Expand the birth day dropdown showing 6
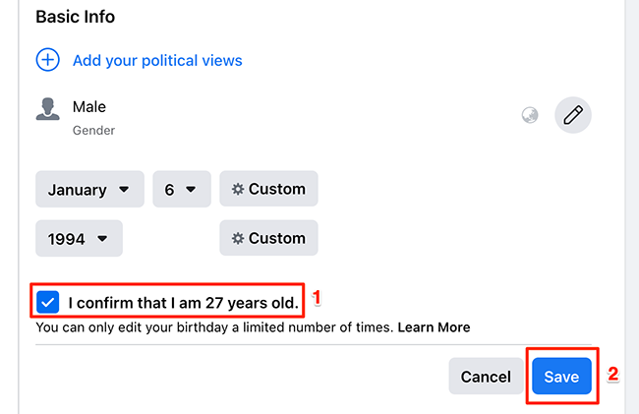 tap(181, 189)
